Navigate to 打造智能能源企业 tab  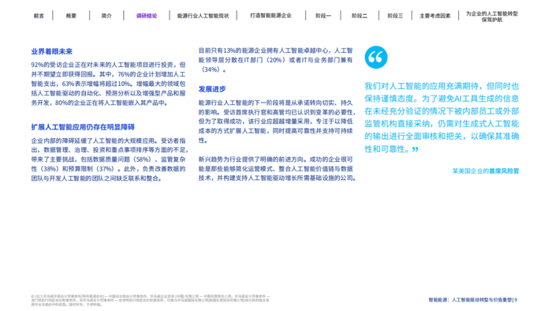[x=270, y=16]
